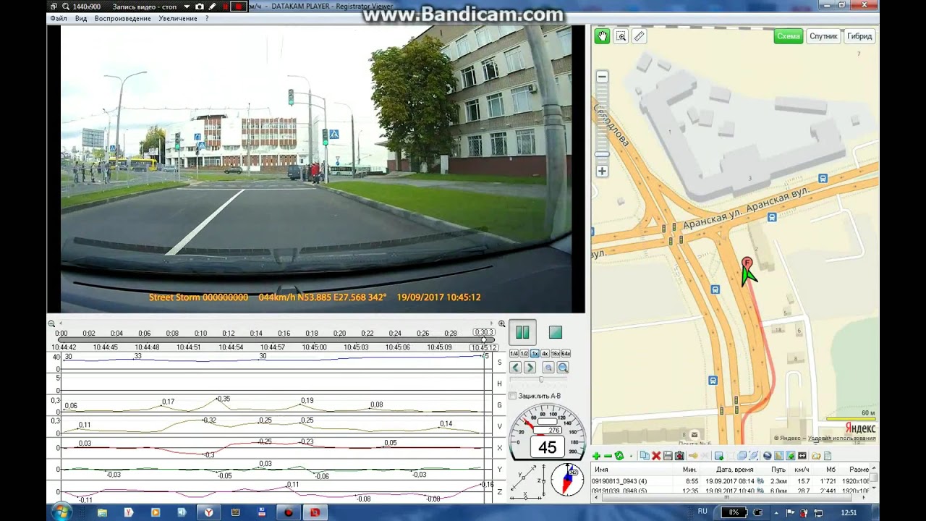Zoom in the map with plus button
926x521 pixels.
602,171
